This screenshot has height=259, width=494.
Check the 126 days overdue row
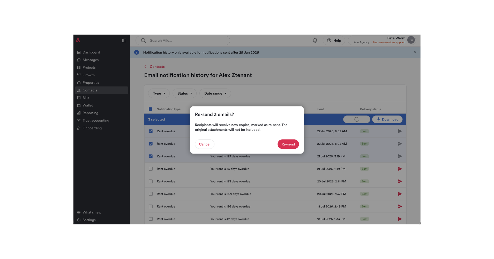point(151,206)
